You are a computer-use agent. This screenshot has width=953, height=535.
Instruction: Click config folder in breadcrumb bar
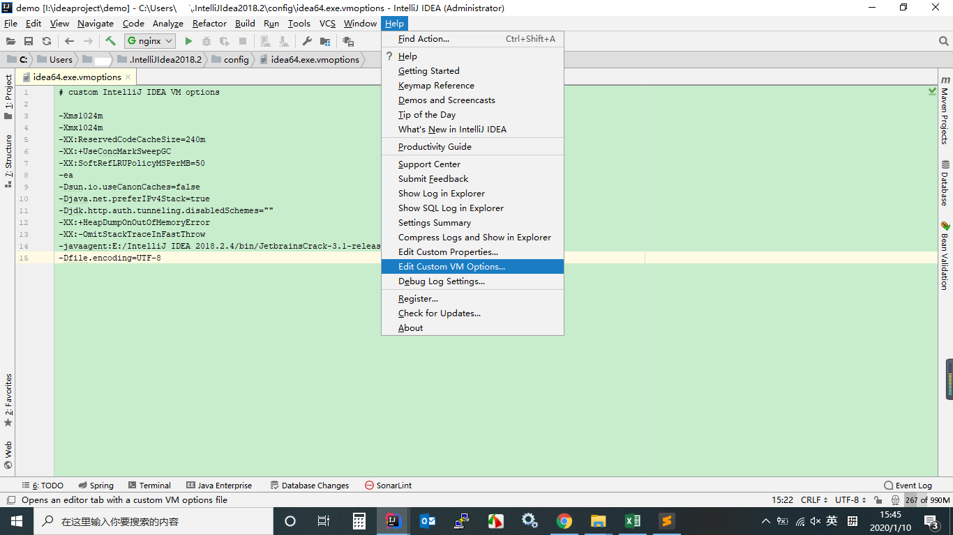(x=230, y=60)
